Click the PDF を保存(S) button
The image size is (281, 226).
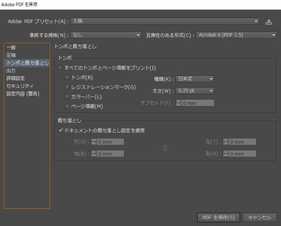tap(218, 217)
